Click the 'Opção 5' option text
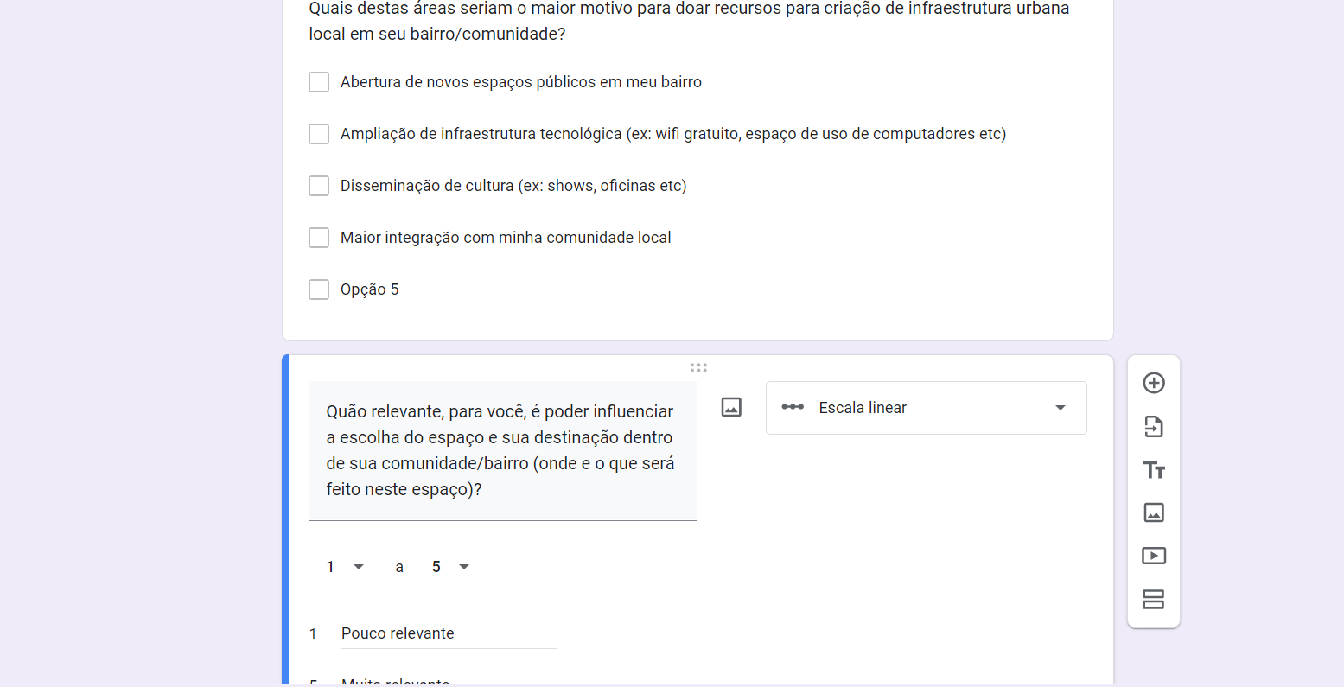The image size is (1344, 687). tap(370, 289)
